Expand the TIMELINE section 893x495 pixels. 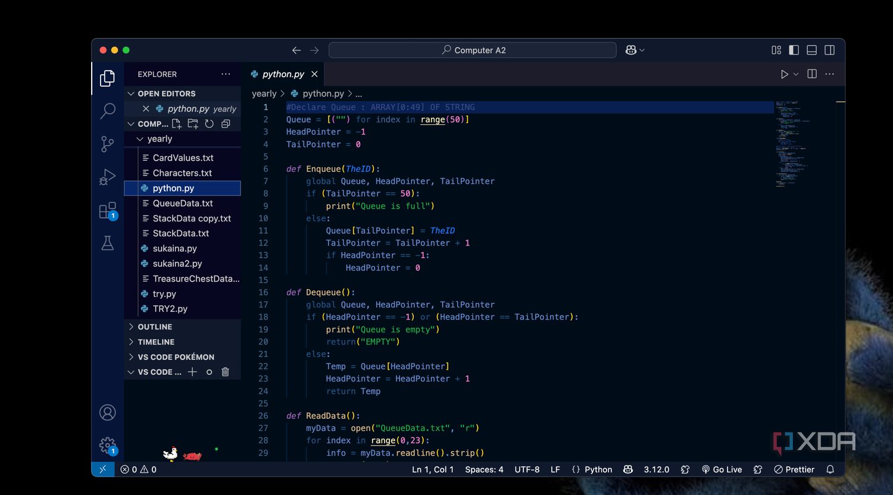(x=182, y=342)
